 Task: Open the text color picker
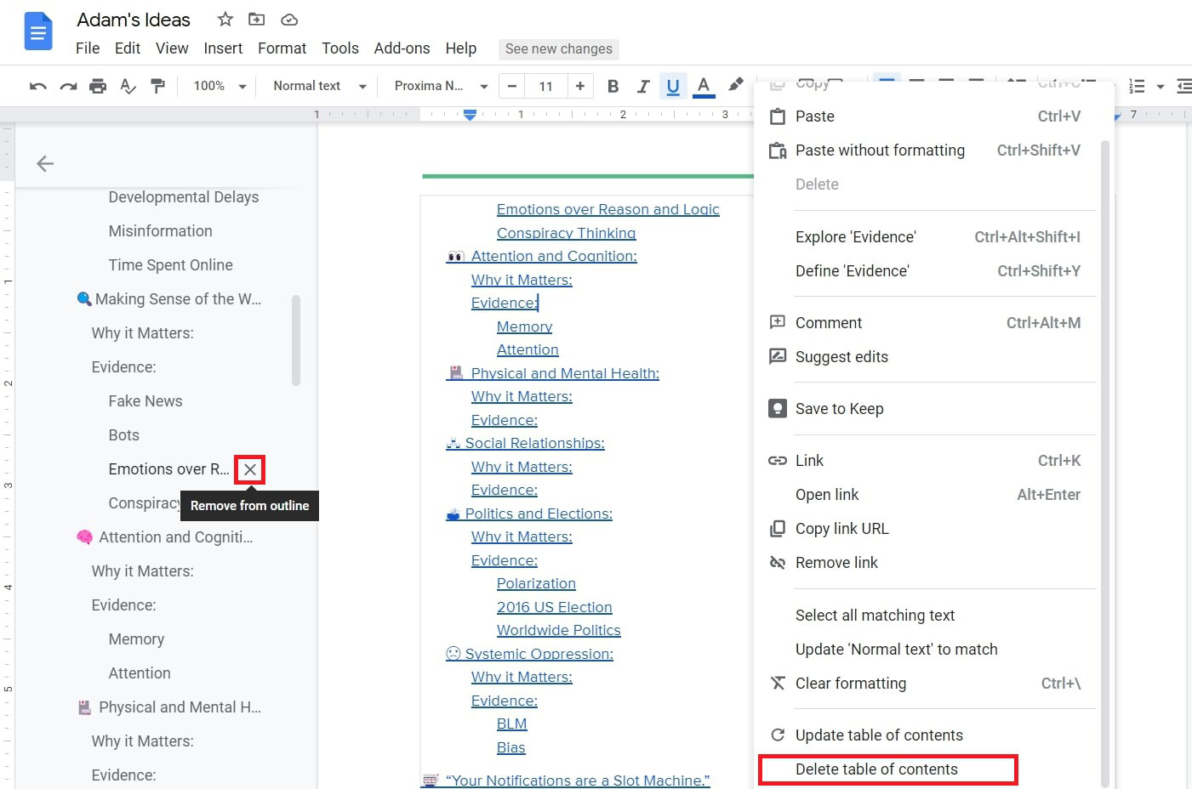point(704,86)
